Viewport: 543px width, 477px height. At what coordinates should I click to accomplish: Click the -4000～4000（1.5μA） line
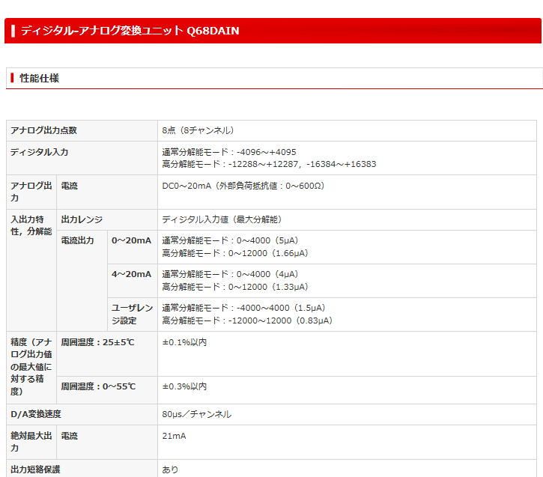click(x=243, y=308)
